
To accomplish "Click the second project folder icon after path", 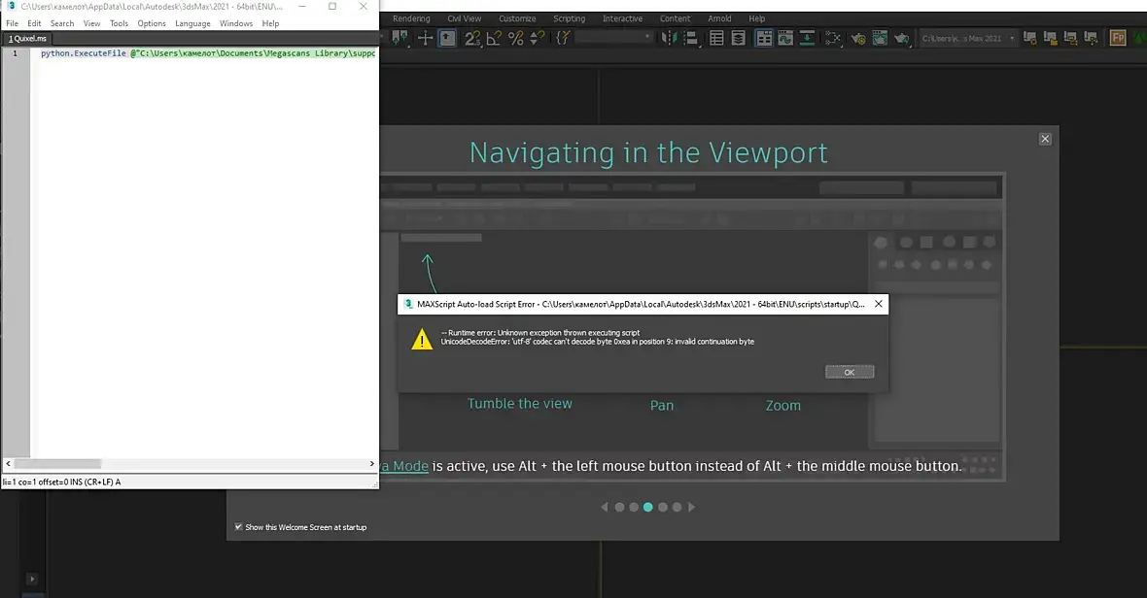I will point(1051,38).
